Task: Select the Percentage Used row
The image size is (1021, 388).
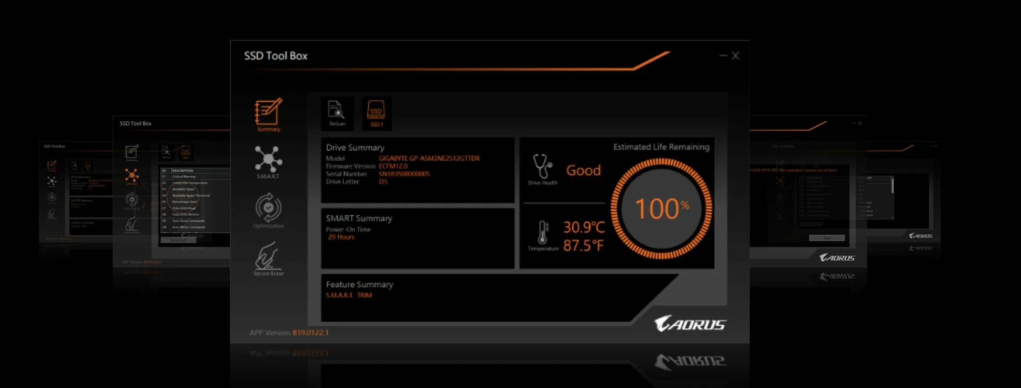Action: (x=196, y=202)
